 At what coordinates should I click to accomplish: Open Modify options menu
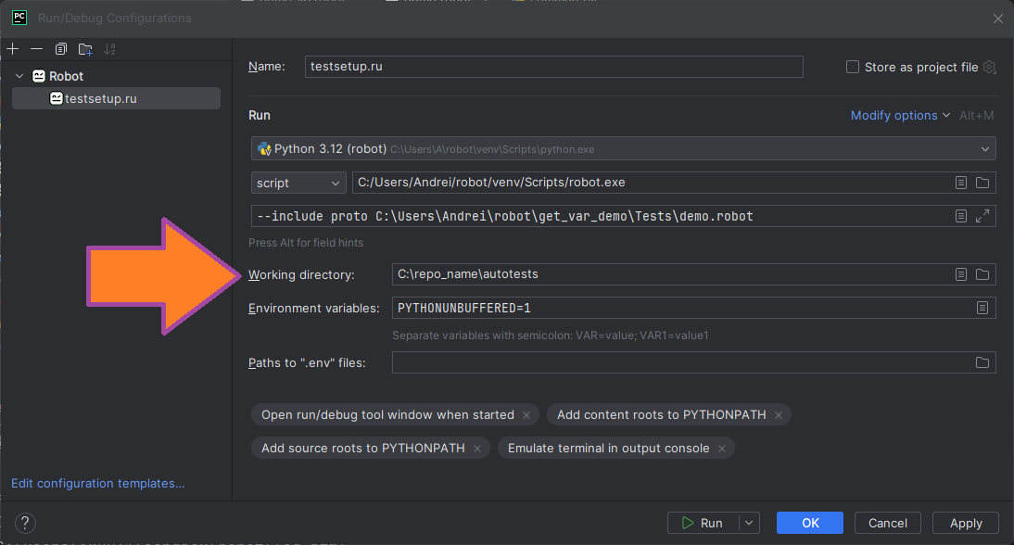pyautogui.click(x=900, y=115)
